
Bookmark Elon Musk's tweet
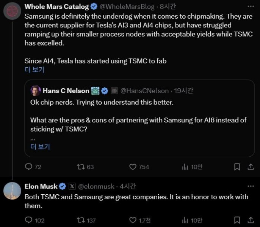237,220
